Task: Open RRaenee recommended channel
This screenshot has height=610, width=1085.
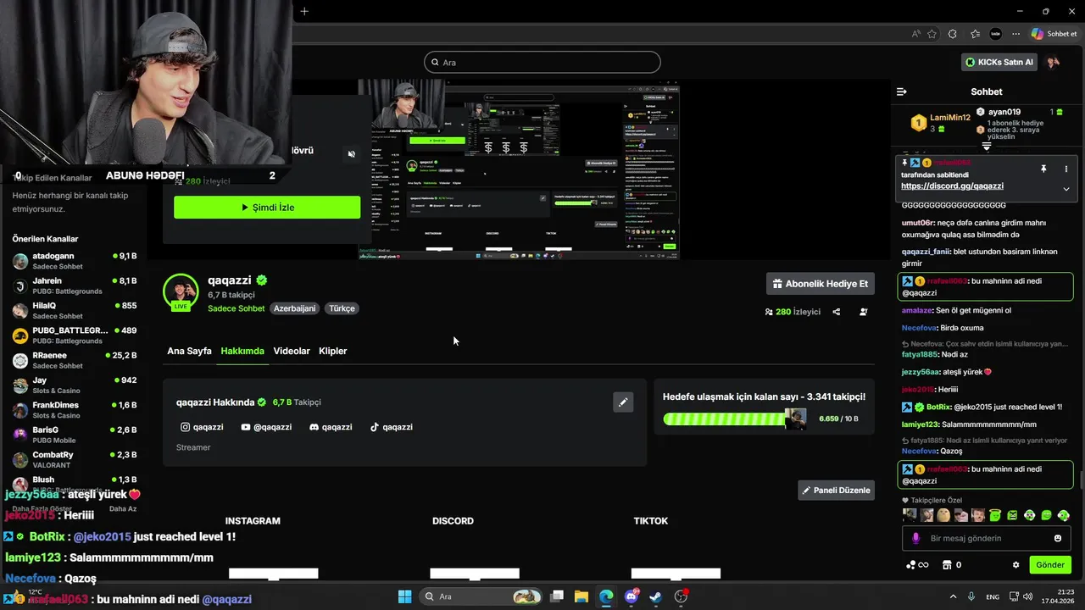Action: [75, 360]
